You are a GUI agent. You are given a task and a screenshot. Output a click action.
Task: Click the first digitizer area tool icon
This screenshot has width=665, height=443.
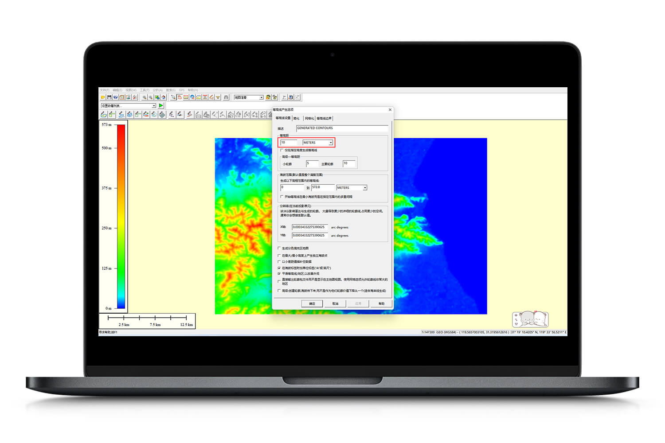pos(103,114)
